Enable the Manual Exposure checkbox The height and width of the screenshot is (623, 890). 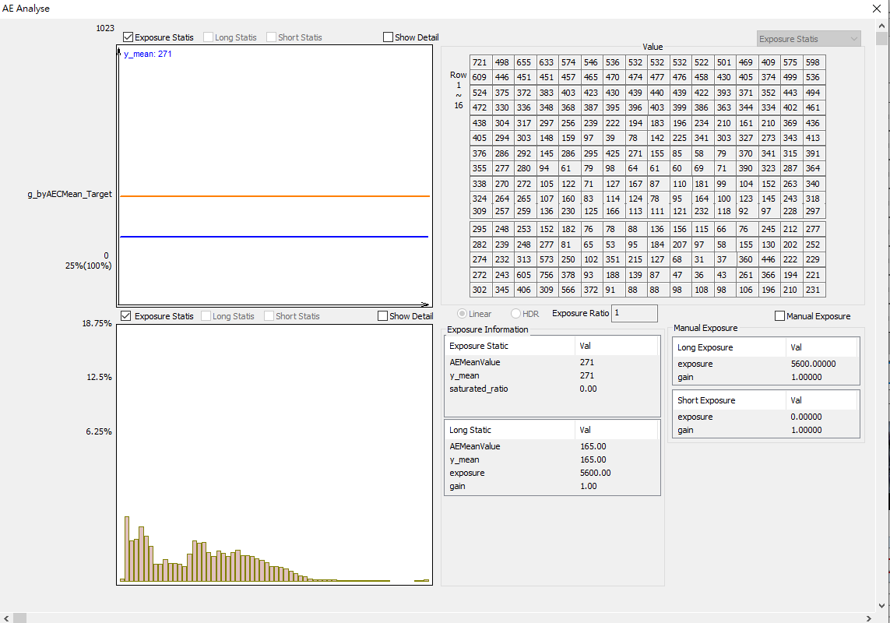point(780,316)
